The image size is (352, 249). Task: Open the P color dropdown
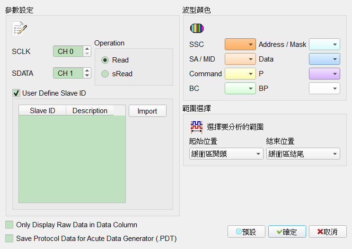point(325,74)
